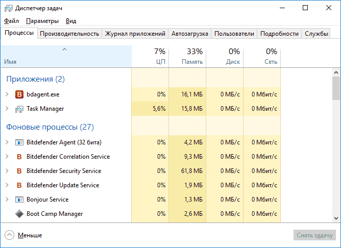
Task: Expand Bitdefender Agent (32 бита) row
Action: 7,142
